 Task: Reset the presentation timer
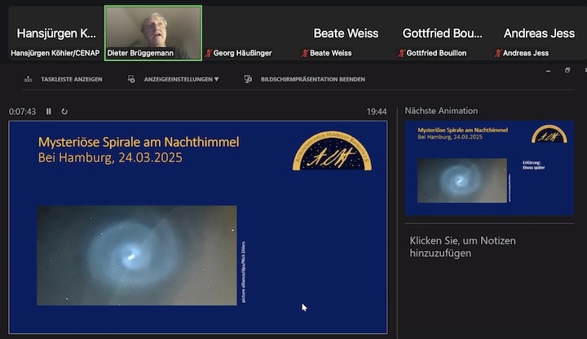64,112
